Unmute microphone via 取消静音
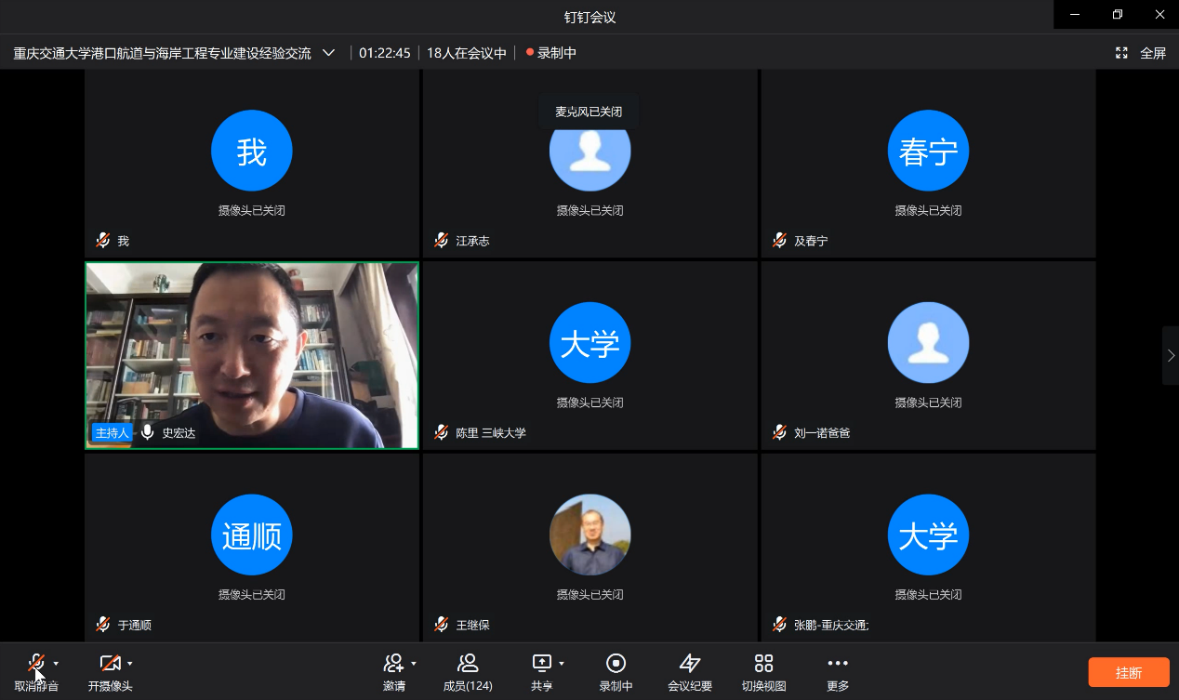This screenshot has width=1179, height=700. [x=36, y=664]
